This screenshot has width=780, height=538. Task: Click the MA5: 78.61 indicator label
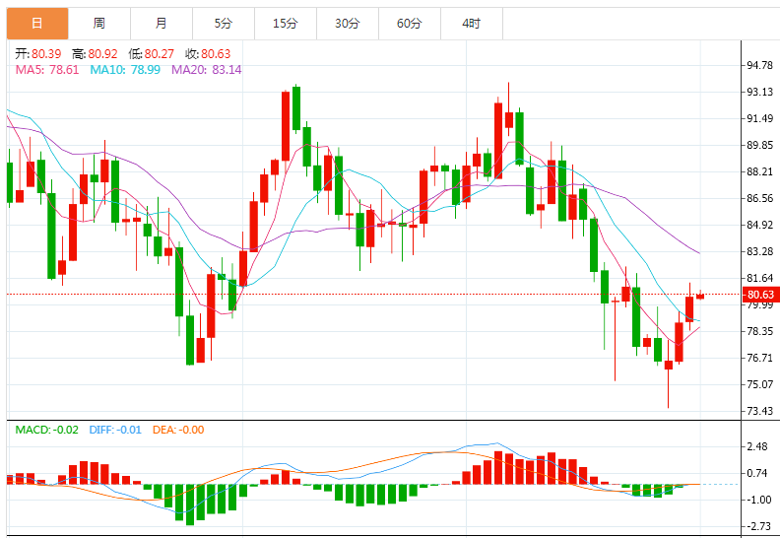point(47,70)
